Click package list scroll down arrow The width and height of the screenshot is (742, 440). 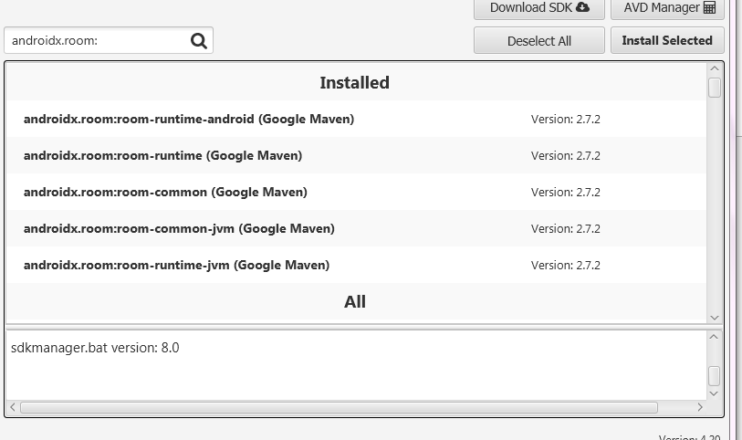[715, 318]
